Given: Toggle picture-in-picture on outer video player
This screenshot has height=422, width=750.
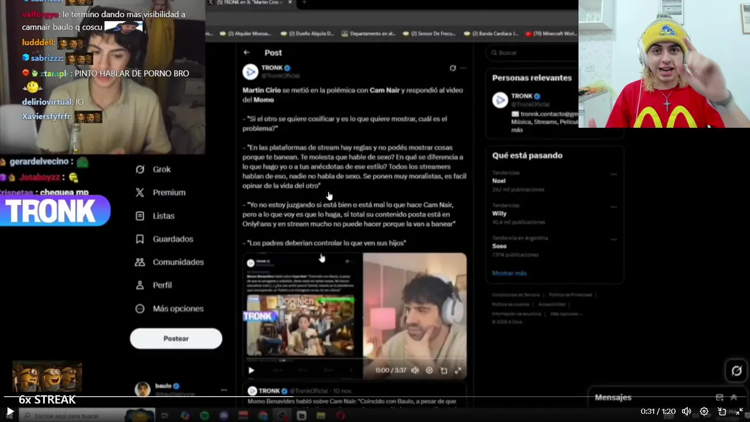Looking at the screenshot, I should [x=722, y=411].
